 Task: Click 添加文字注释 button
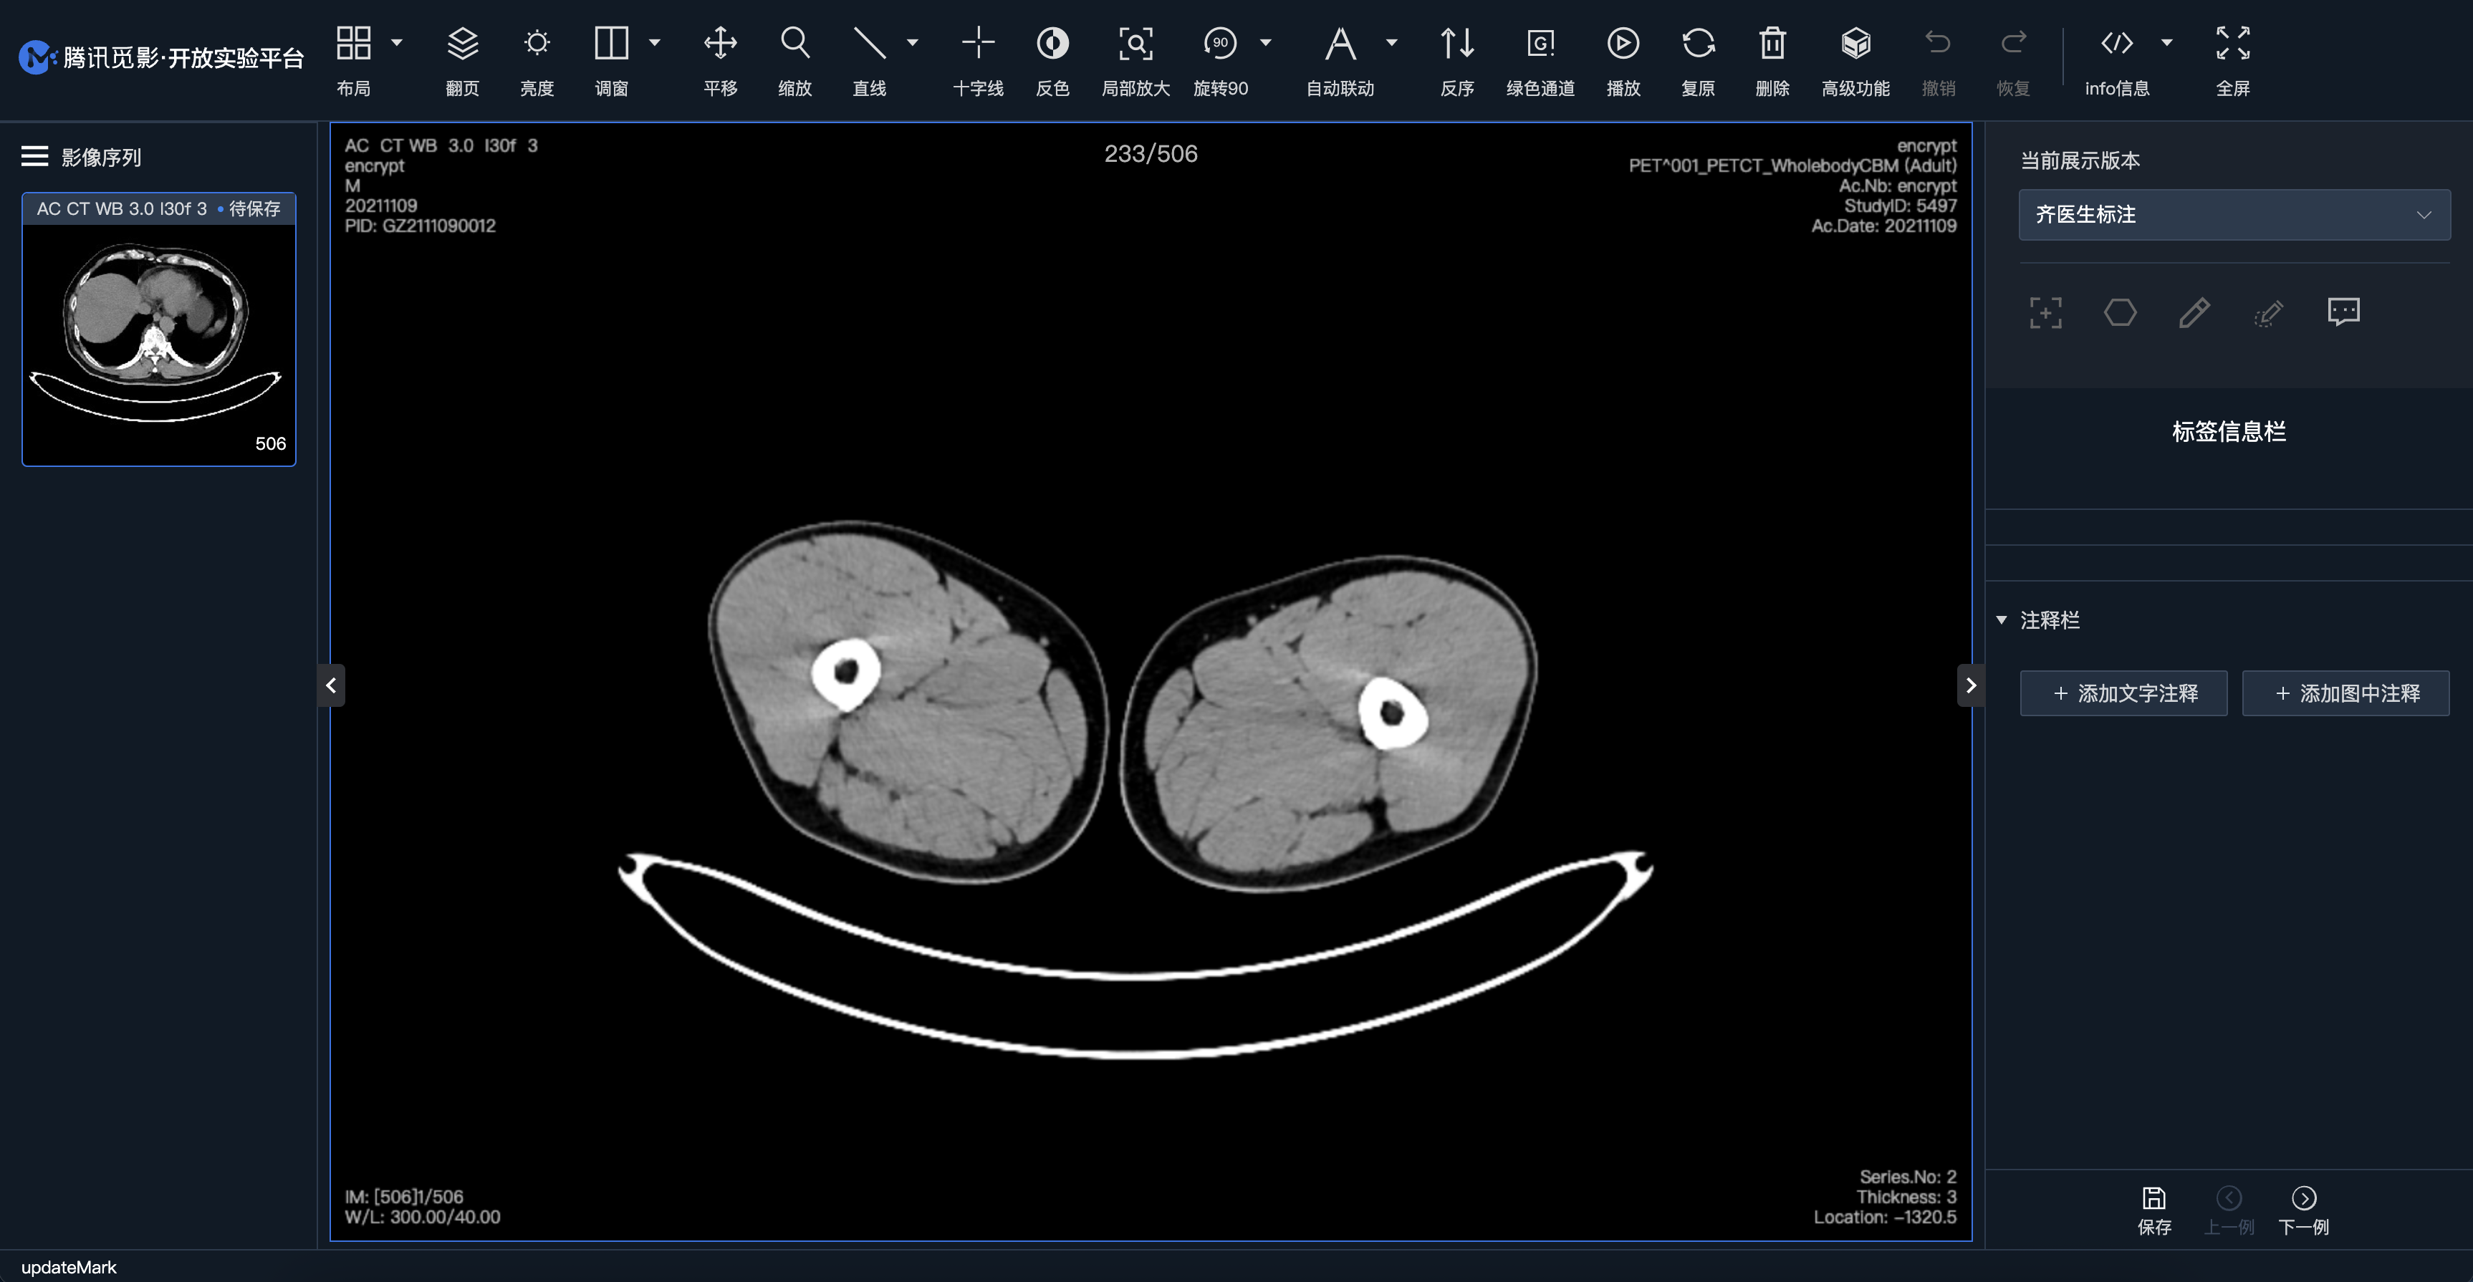coord(2123,693)
